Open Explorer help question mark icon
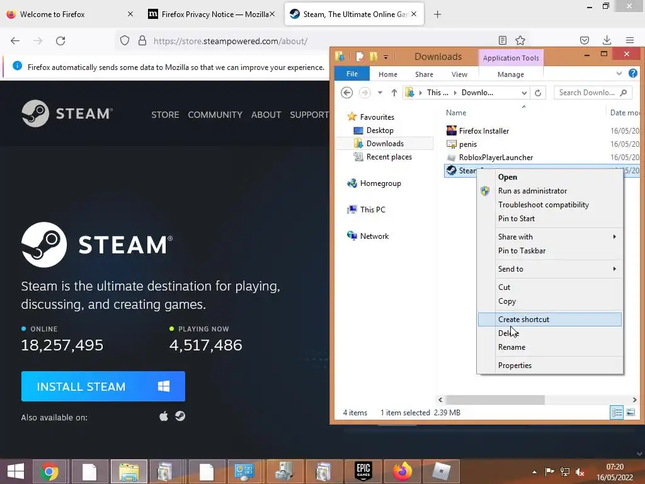 pos(633,73)
